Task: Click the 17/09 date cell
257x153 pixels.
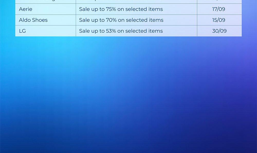Action: pyautogui.click(x=219, y=9)
